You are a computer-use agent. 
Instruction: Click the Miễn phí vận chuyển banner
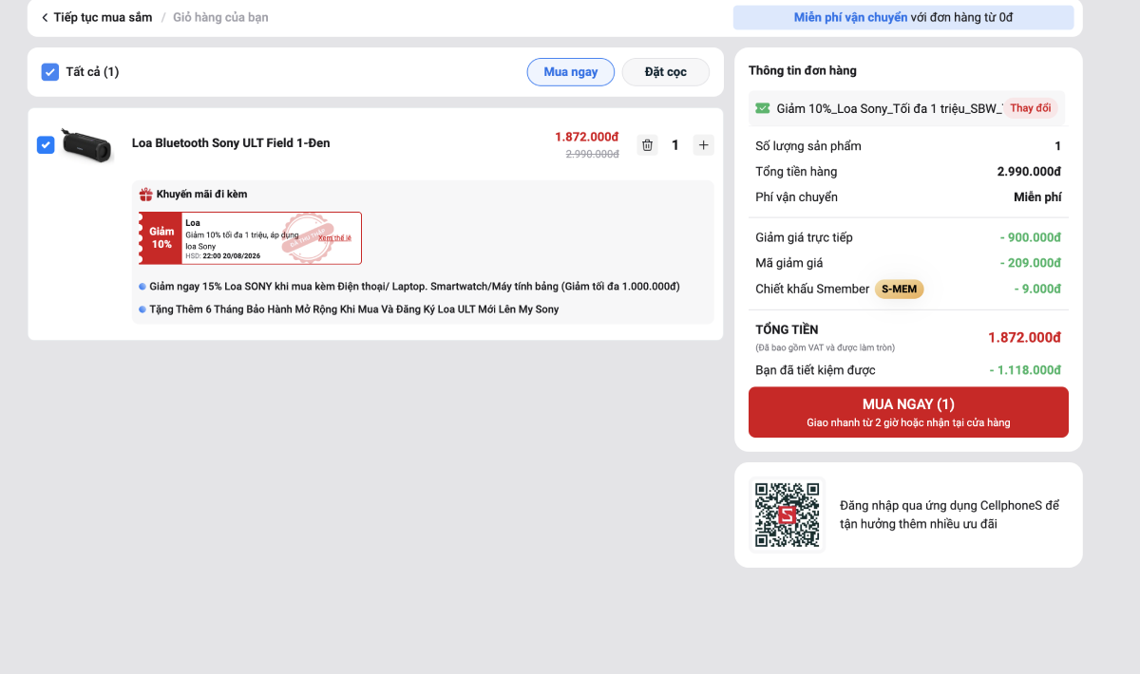[903, 17]
